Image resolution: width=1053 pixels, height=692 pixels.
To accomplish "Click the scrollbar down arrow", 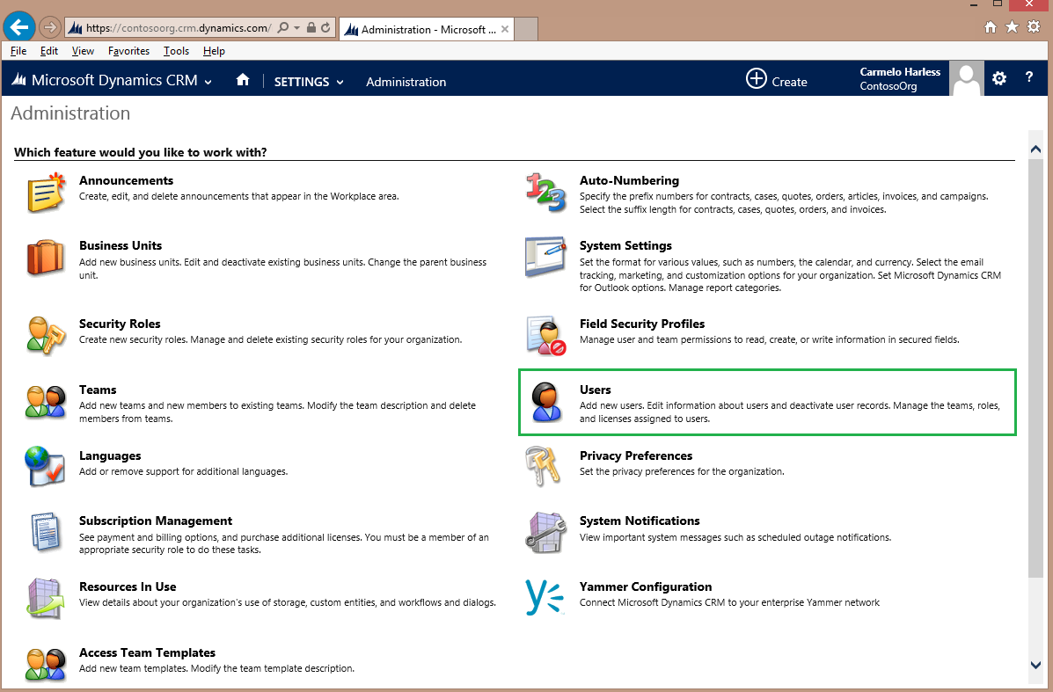I will coord(1036,666).
